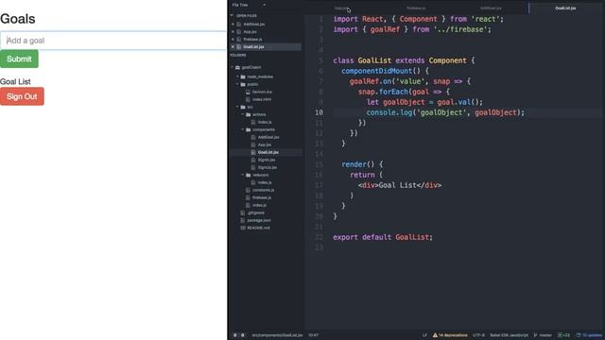
Task: Click the node_modules folder icon
Action: click(x=243, y=76)
